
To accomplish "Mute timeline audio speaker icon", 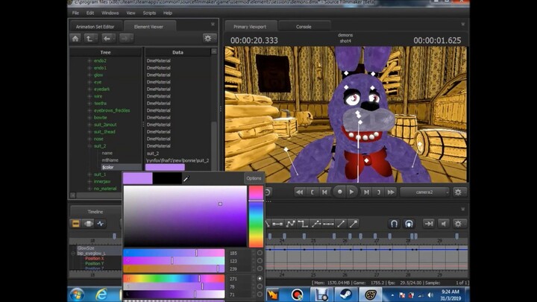I will click(444, 224).
